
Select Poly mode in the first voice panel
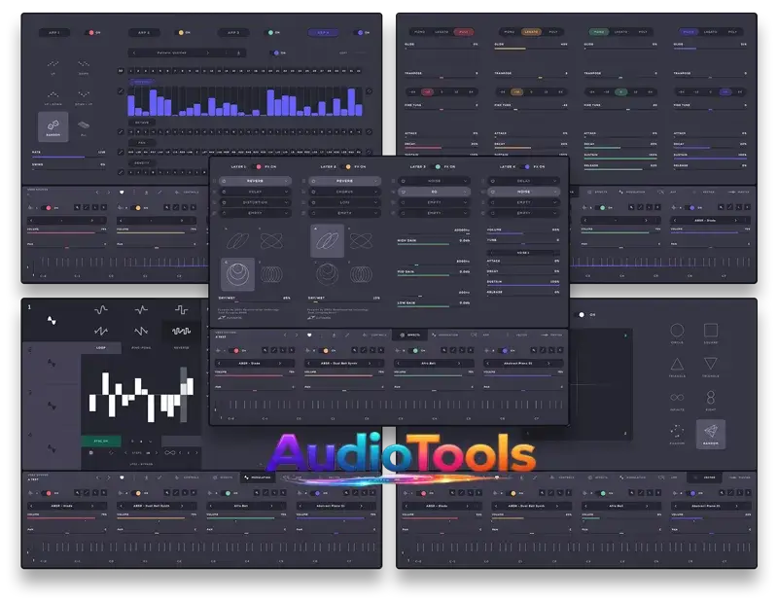[x=463, y=29]
